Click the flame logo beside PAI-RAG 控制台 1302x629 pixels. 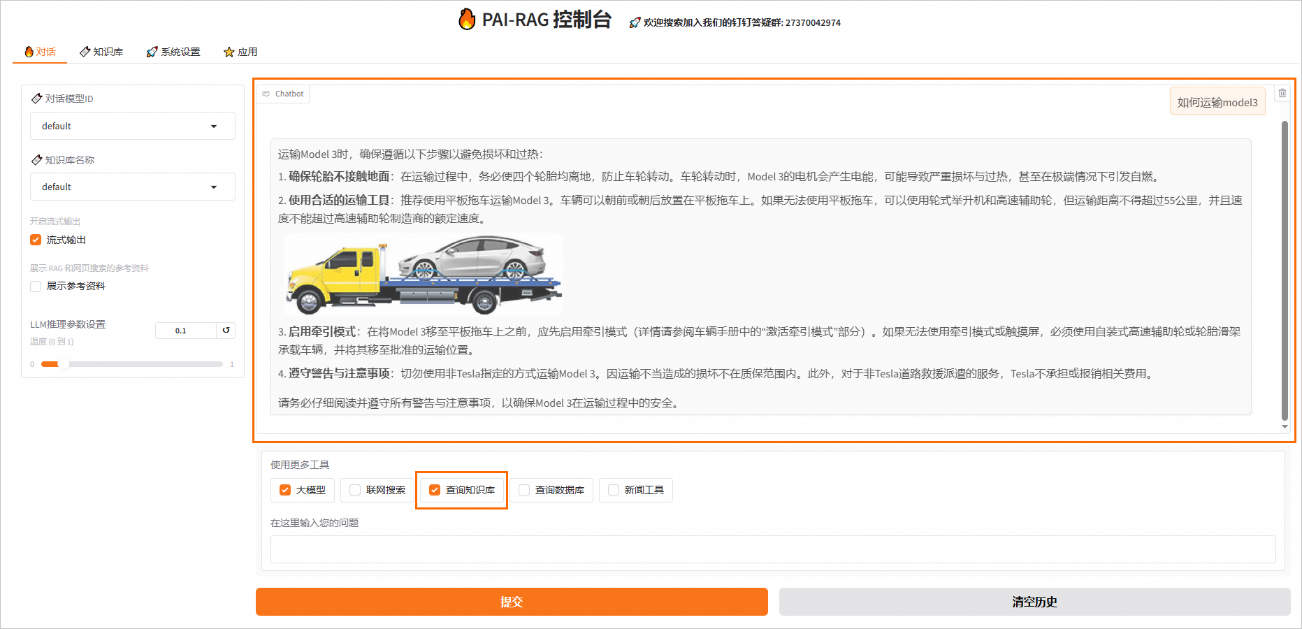467,20
